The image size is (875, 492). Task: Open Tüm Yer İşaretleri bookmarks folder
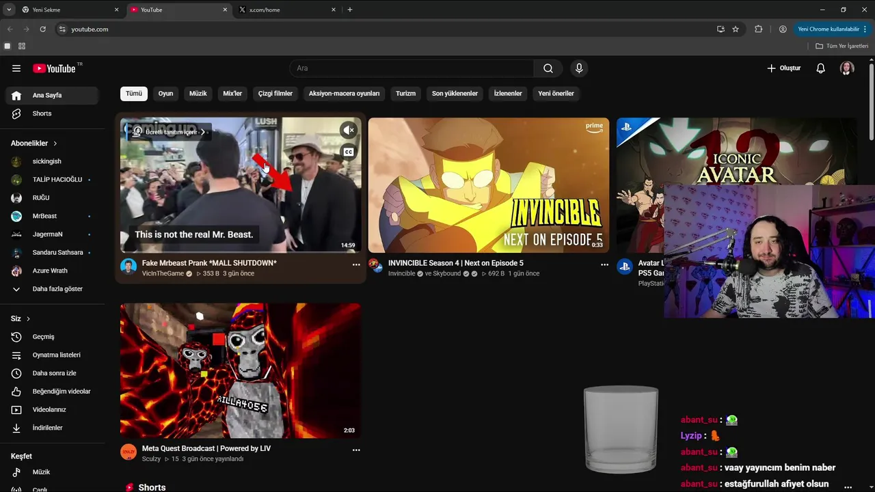click(x=842, y=46)
